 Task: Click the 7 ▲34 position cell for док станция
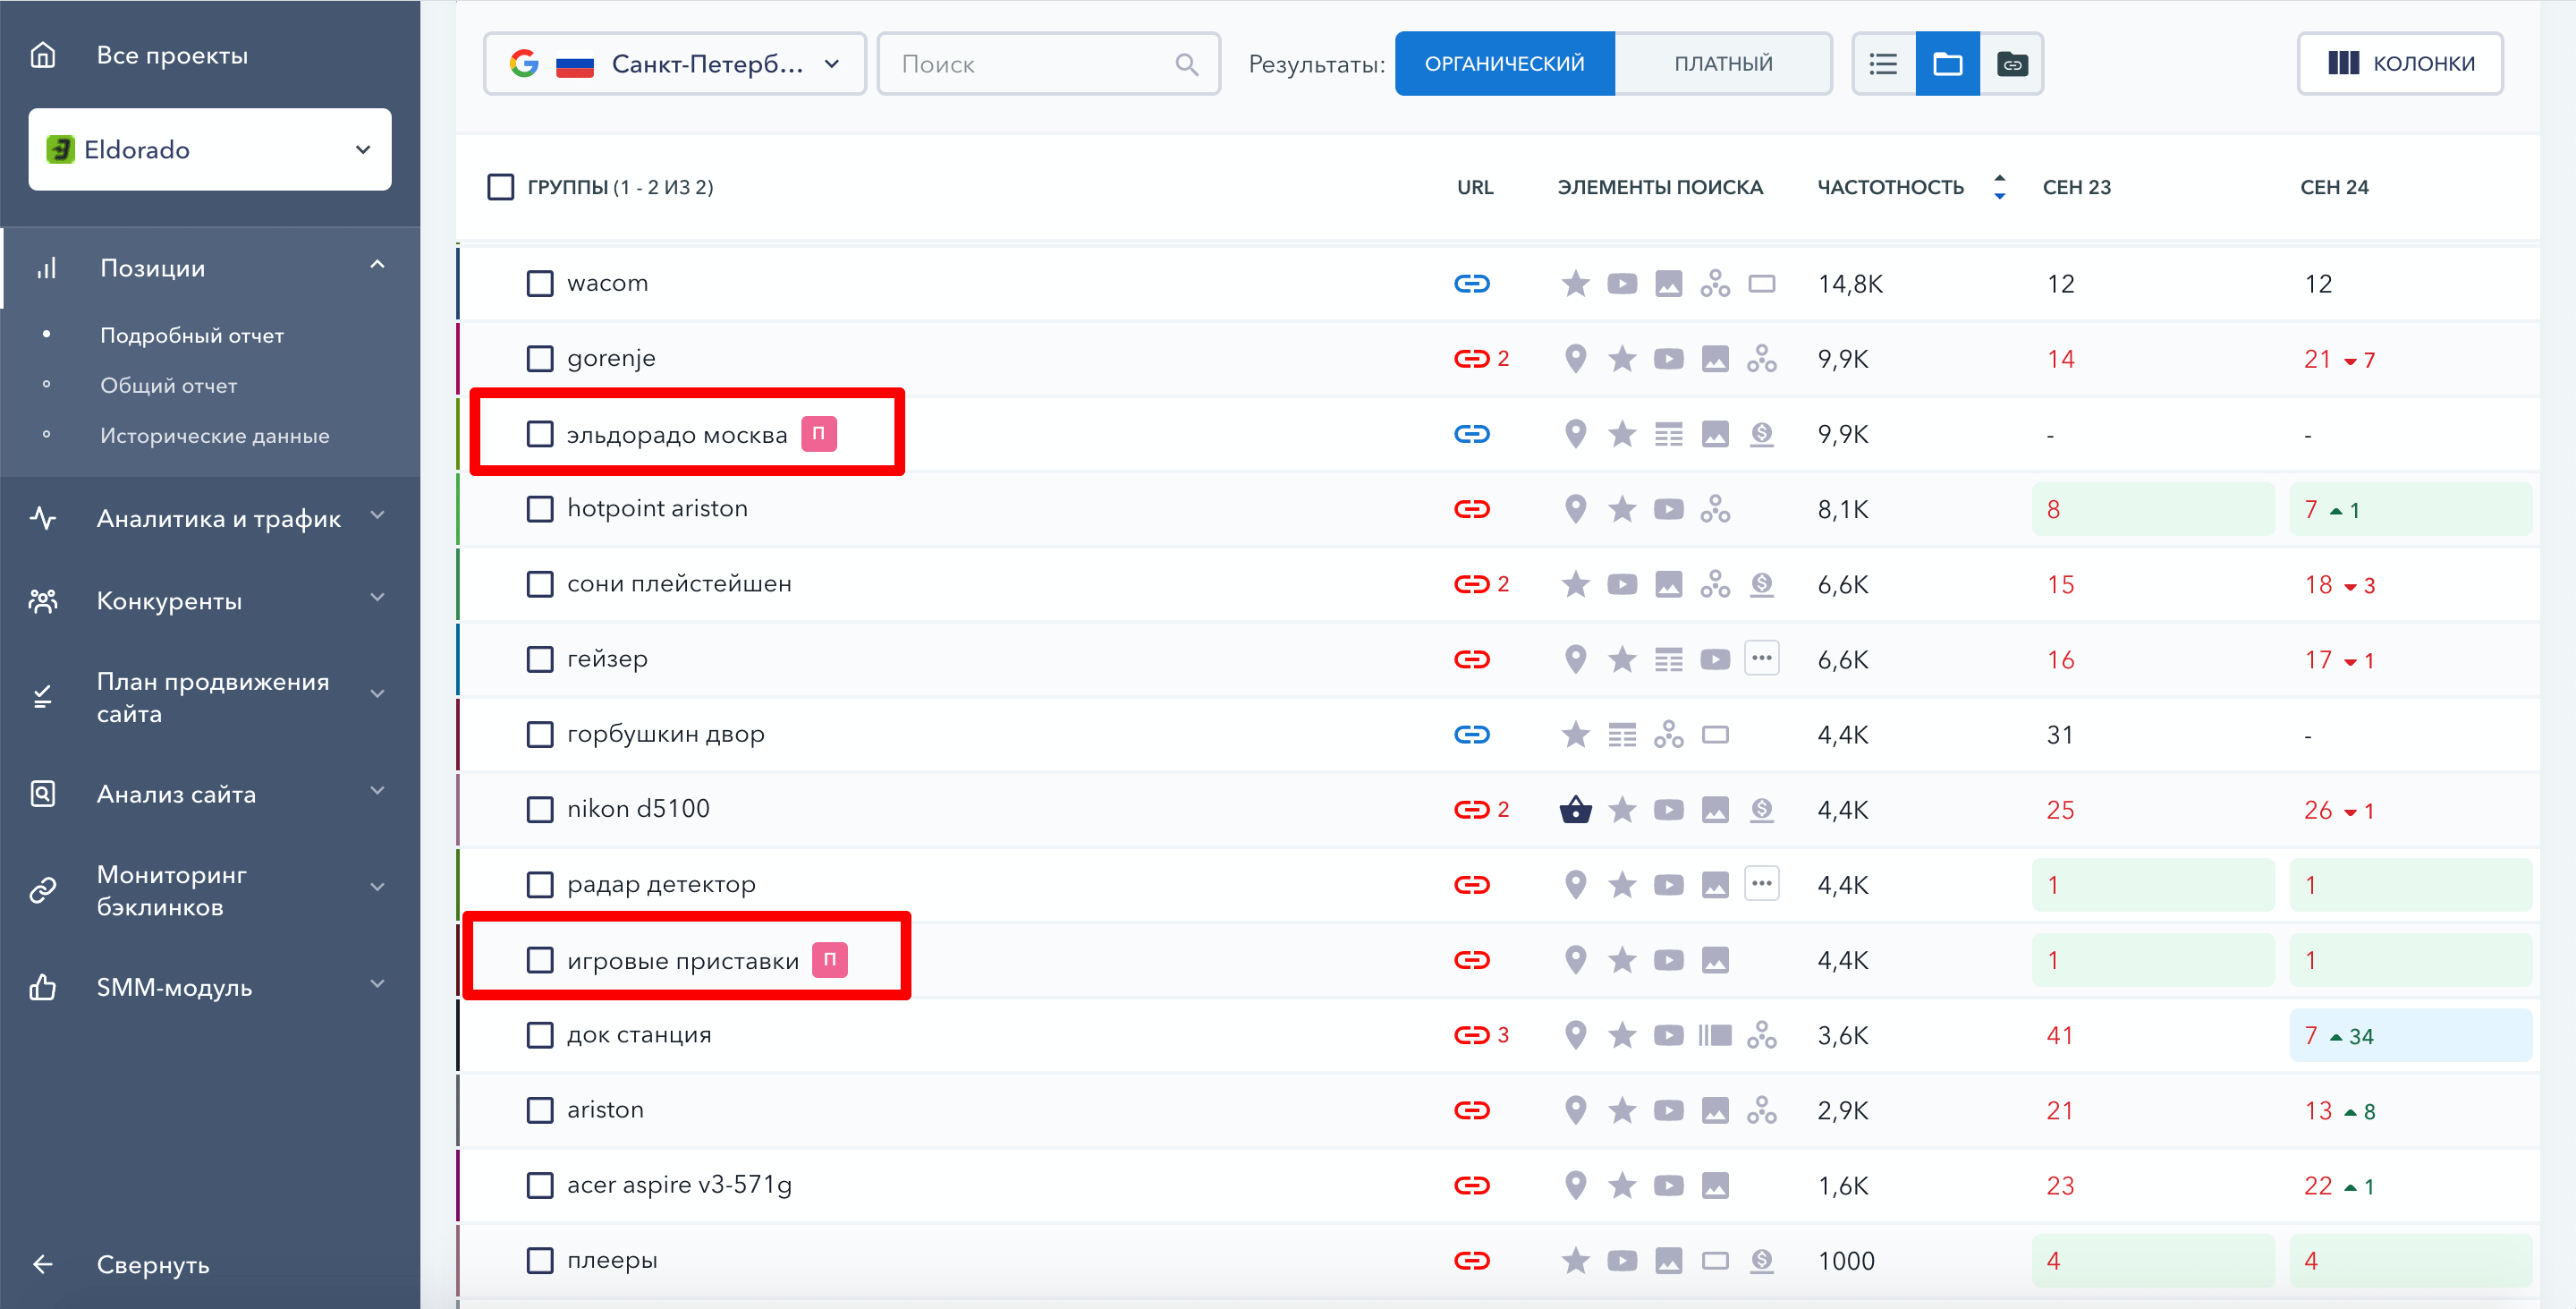(2410, 1035)
